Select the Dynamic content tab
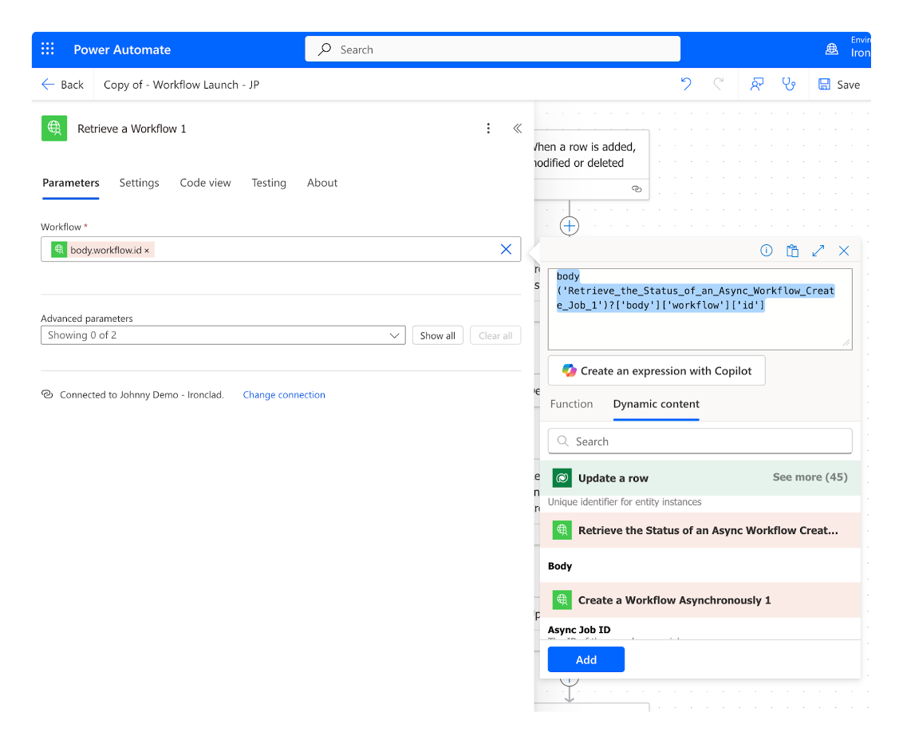Image resolution: width=903 pixels, height=744 pixels. pos(656,404)
